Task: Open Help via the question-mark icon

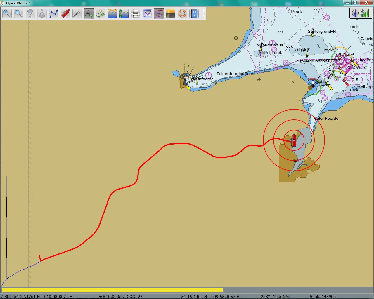Action: pos(194,13)
